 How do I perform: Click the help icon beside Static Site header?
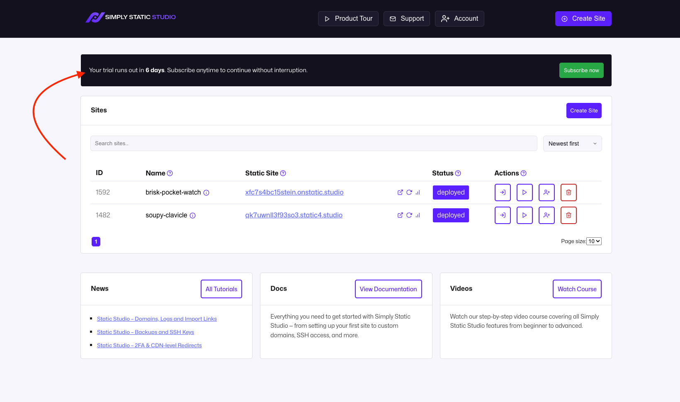click(x=283, y=173)
